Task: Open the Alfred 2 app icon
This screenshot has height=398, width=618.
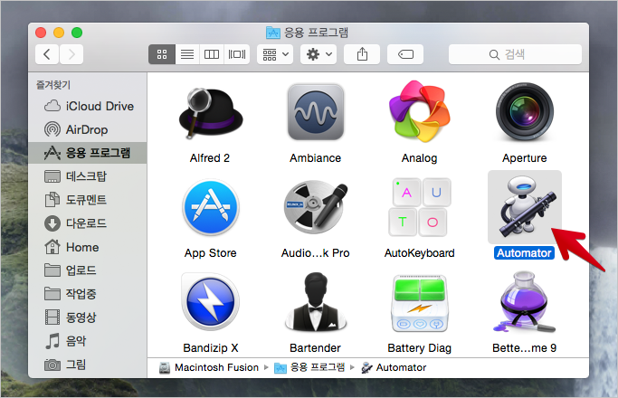Action: 211,113
